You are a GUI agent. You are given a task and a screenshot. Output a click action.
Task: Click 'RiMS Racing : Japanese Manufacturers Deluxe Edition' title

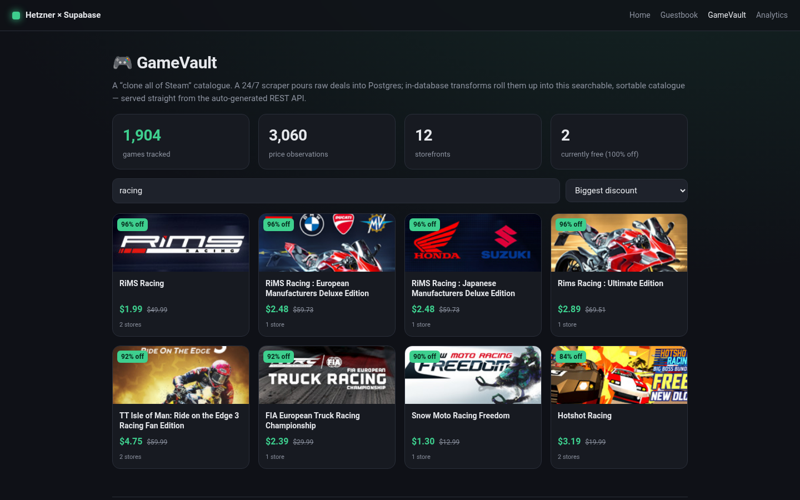(463, 288)
